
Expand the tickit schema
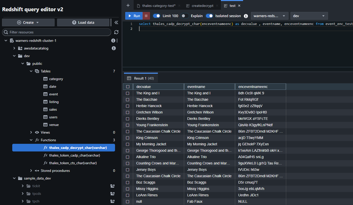[x=23, y=186]
